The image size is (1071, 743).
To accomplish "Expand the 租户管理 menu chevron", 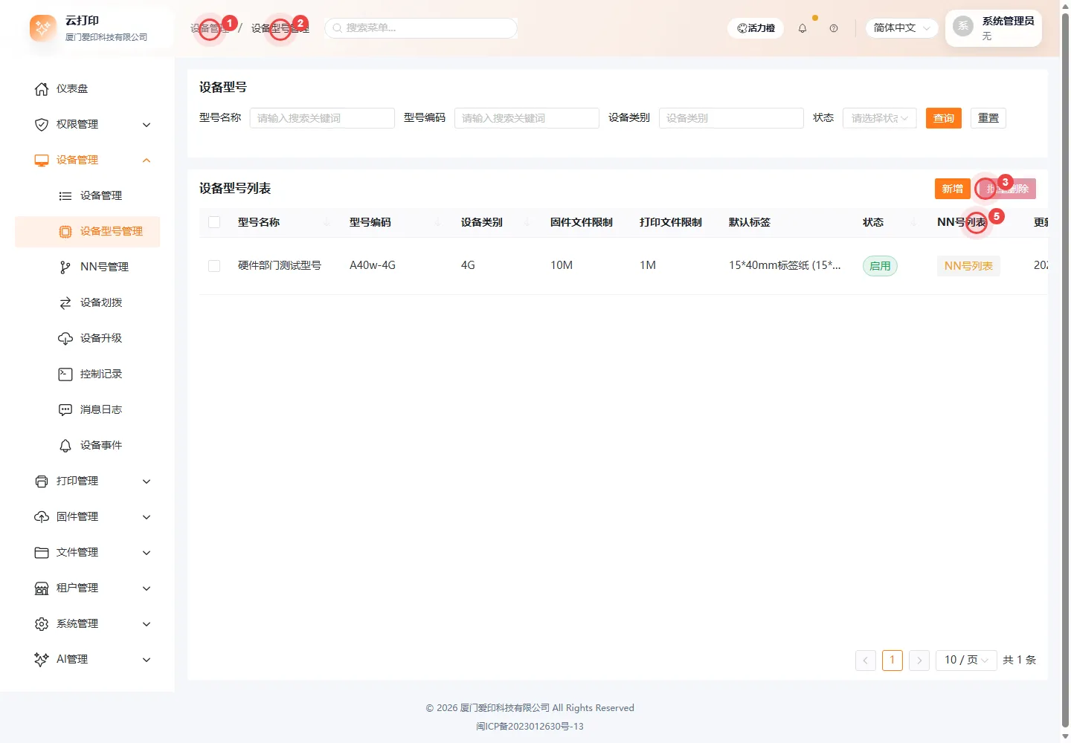I will coord(147,588).
